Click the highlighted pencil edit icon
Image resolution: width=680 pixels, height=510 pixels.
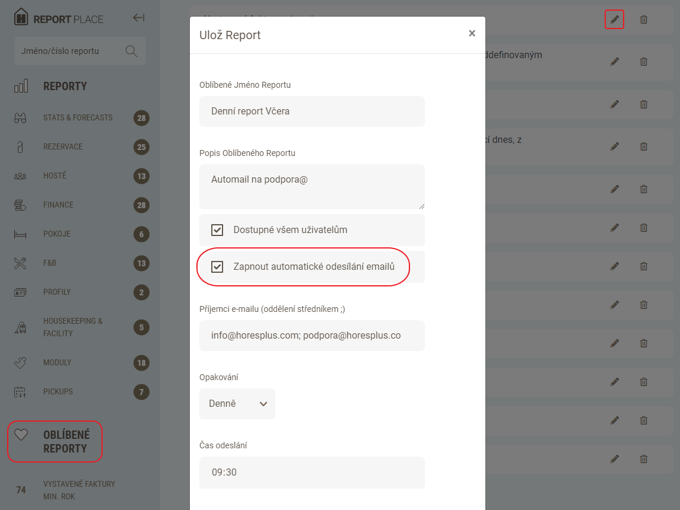pyautogui.click(x=614, y=20)
